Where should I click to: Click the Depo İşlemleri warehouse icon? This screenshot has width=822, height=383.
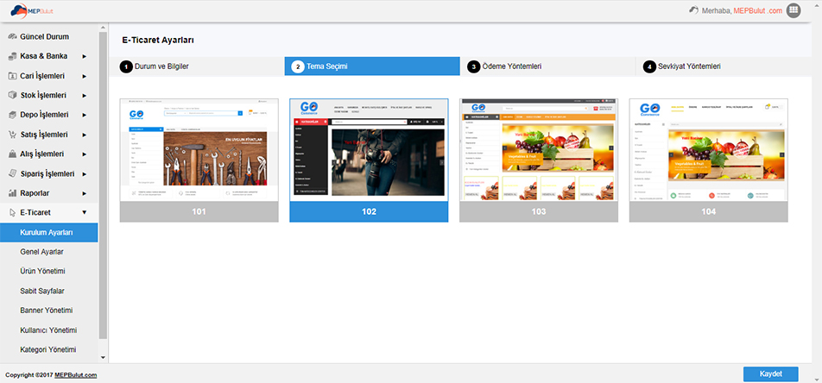(x=13, y=115)
